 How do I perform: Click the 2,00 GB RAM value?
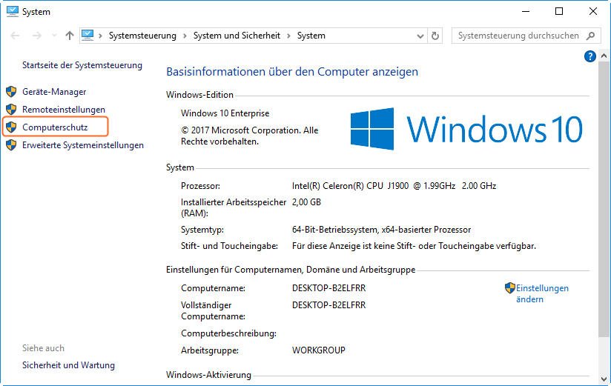pyautogui.click(x=306, y=202)
